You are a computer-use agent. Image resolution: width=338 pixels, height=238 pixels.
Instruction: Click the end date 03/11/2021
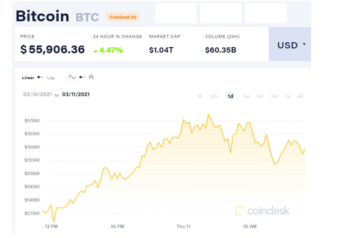[76, 95]
